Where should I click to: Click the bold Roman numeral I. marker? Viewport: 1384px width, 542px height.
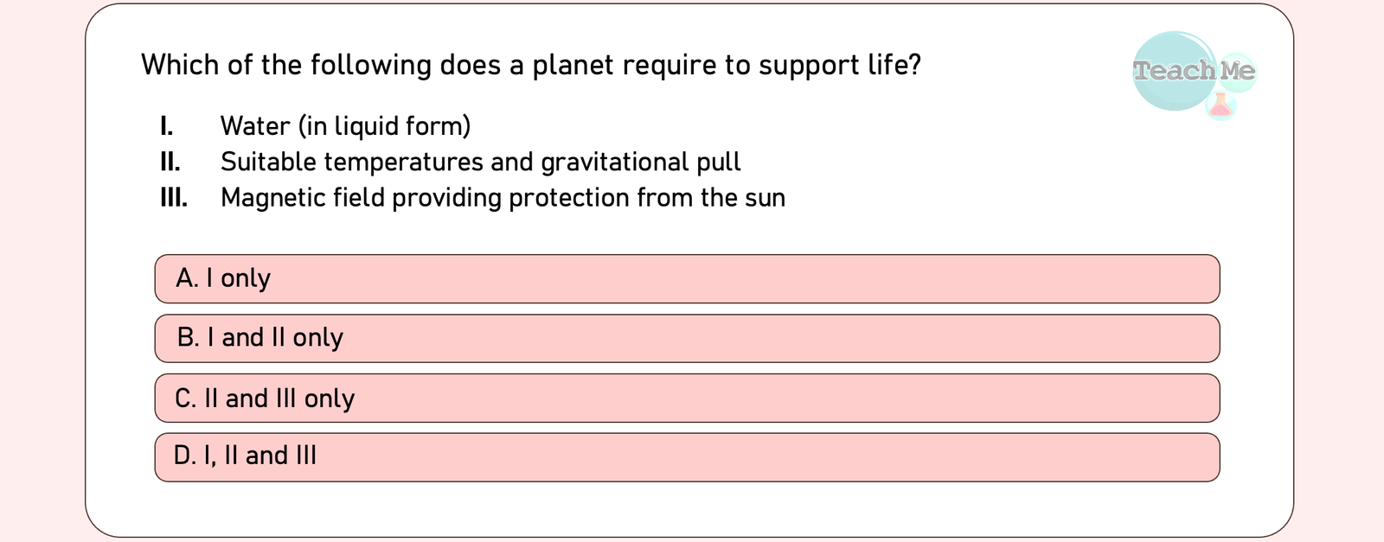(167, 126)
